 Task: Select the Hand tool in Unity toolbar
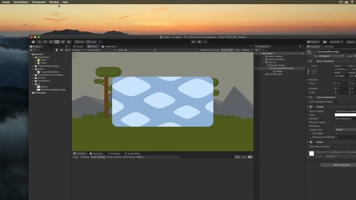(33, 42)
